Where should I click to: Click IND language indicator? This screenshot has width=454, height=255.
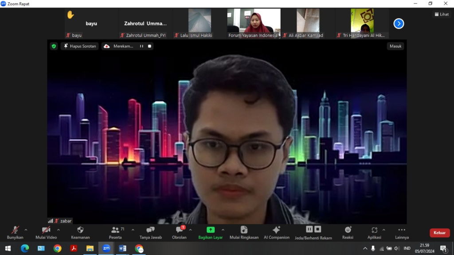[407, 248]
